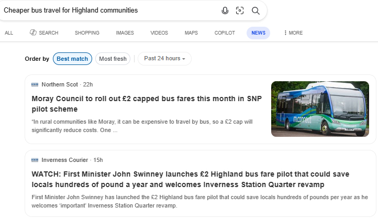Switch to the Videos tab
378x218 pixels.
[x=159, y=33]
